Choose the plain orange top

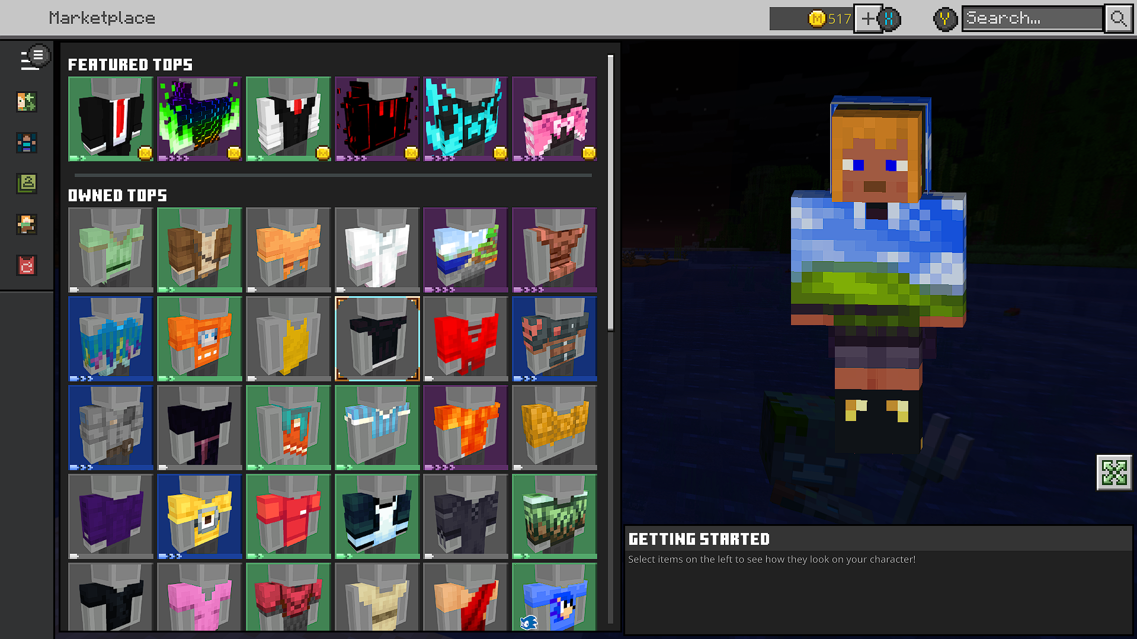point(289,250)
